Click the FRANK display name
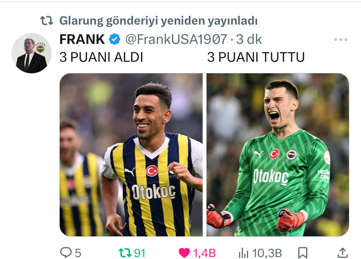This screenshot has height=259, width=361. [82, 39]
